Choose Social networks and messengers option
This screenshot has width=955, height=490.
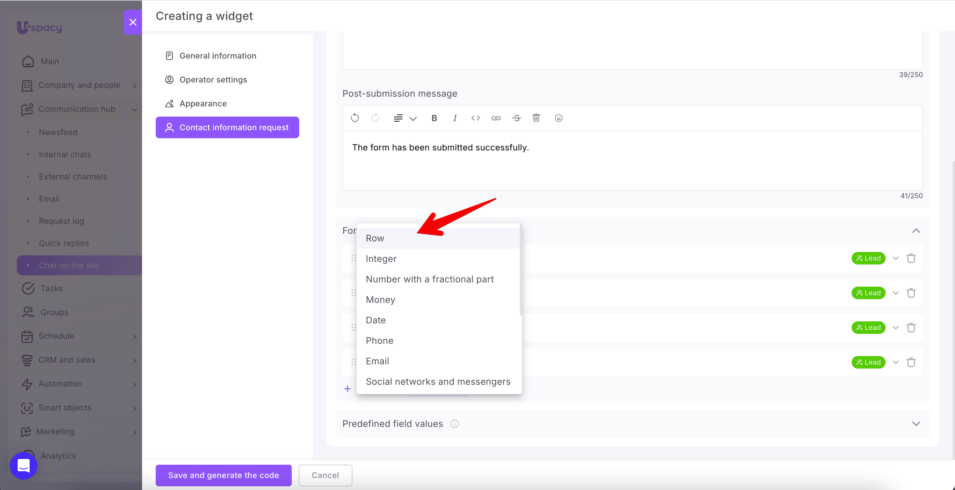click(x=438, y=381)
